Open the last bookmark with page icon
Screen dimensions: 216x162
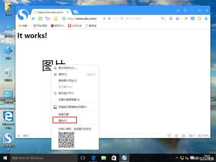[x=91, y=26]
